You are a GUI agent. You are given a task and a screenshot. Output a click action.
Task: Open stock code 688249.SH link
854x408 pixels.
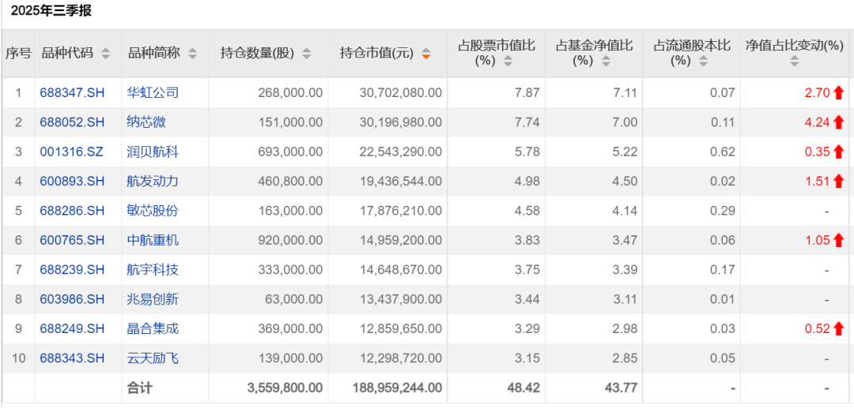pos(72,329)
